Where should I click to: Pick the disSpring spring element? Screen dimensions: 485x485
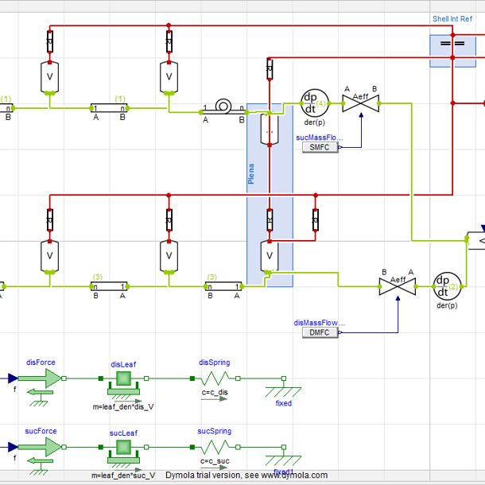pyautogui.click(x=215, y=378)
